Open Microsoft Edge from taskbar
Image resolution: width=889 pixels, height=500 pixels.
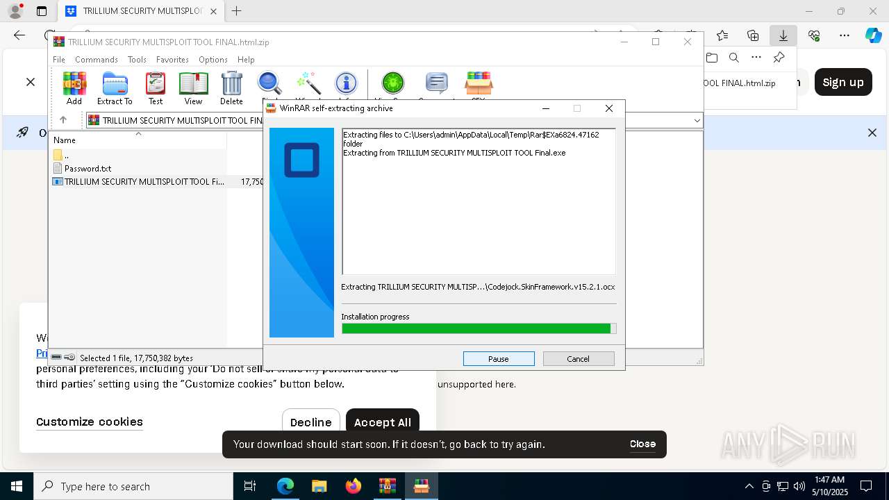tap(285, 486)
